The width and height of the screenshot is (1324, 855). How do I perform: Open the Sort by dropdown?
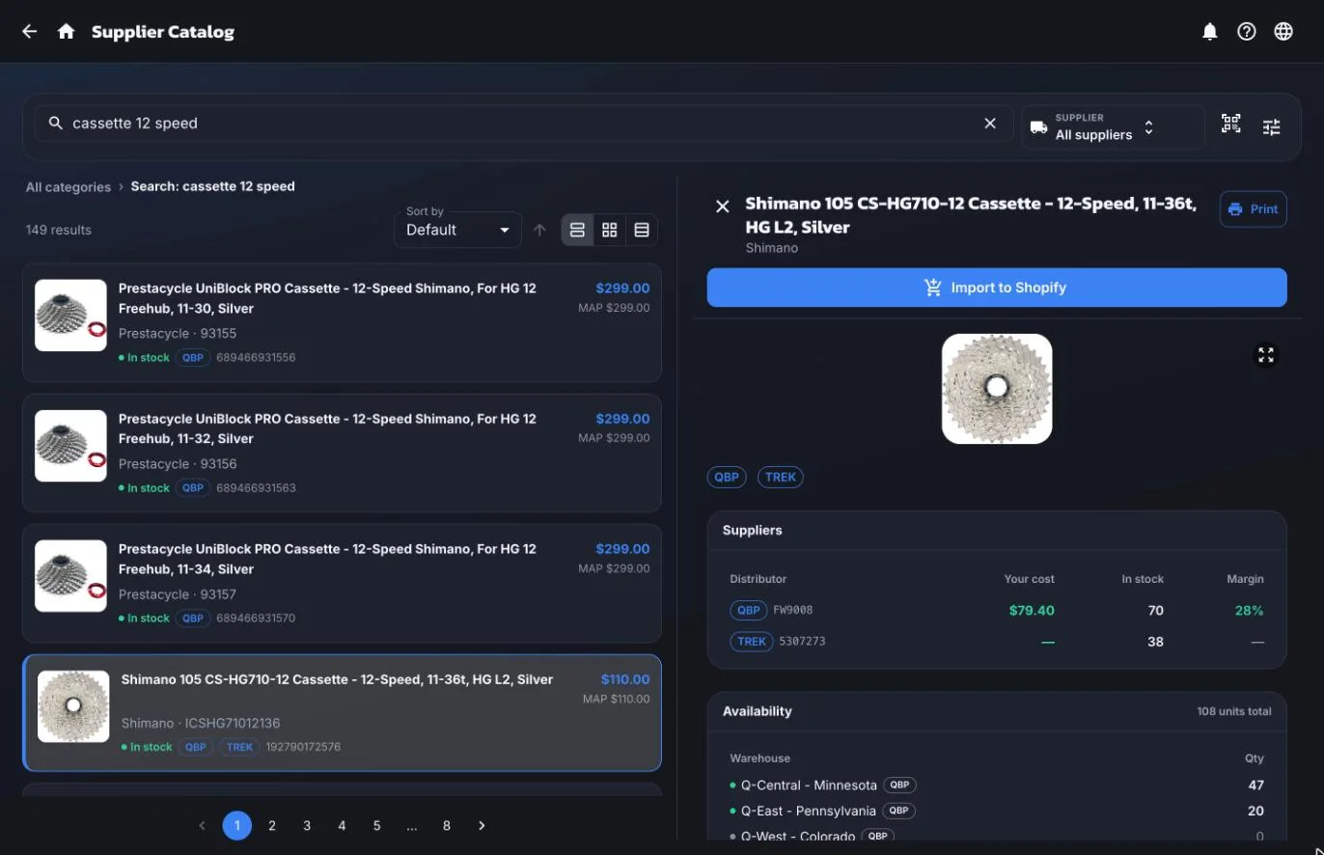[457, 230]
